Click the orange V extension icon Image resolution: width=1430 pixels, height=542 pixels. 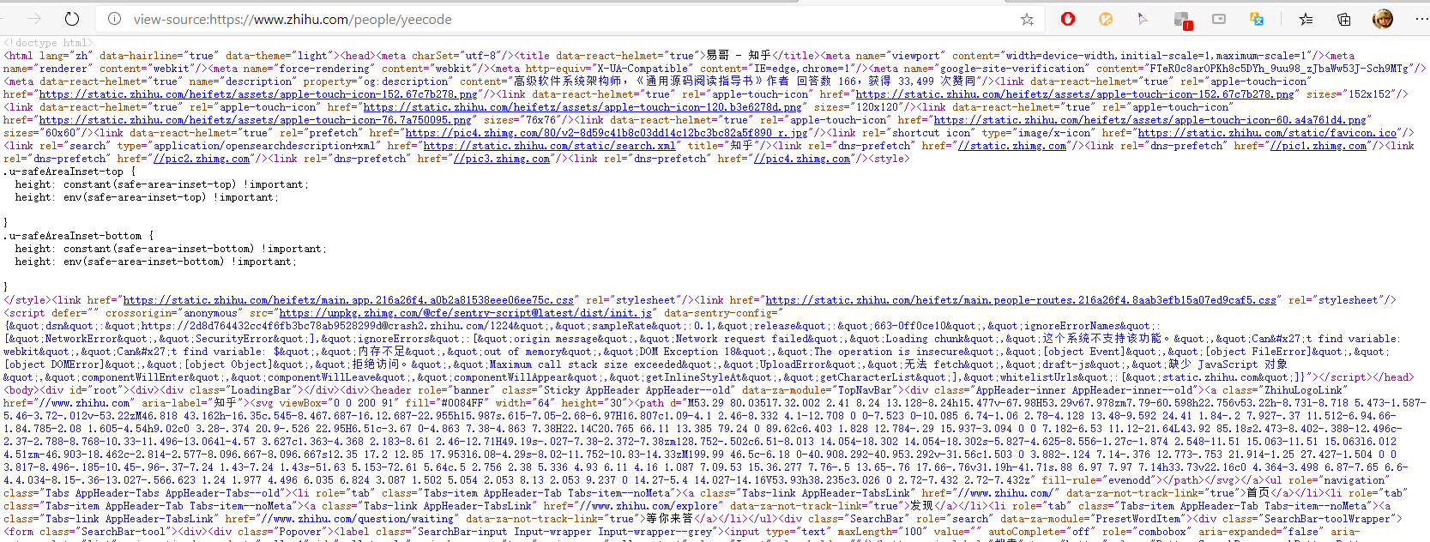tap(1106, 19)
